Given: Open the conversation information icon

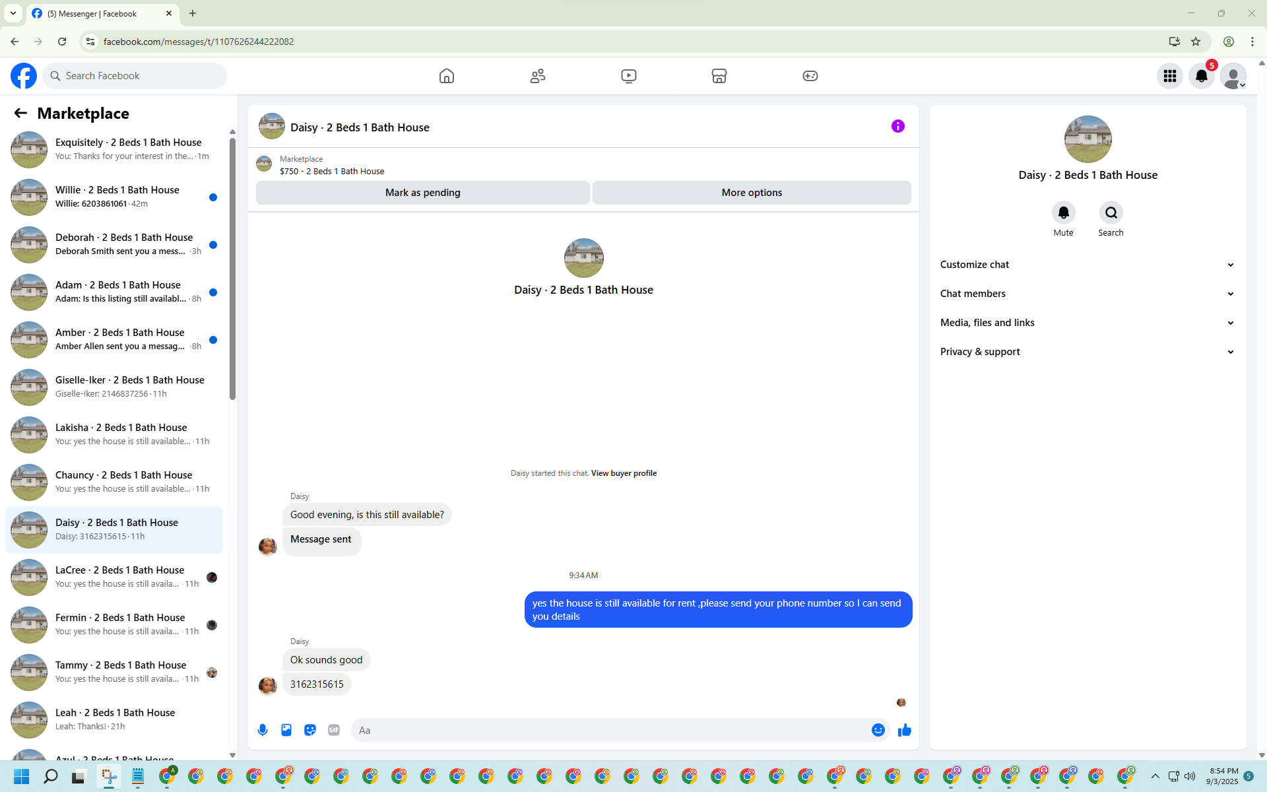Looking at the screenshot, I should point(898,126).
